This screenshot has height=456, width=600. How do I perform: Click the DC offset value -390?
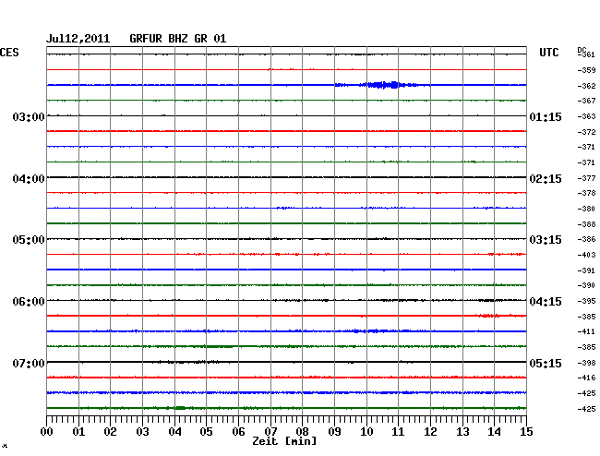coord(586,285)
